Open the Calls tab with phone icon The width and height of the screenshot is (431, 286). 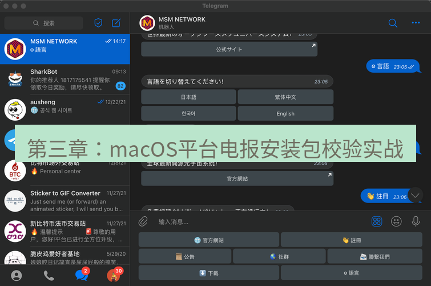click(x=49, y=275)
